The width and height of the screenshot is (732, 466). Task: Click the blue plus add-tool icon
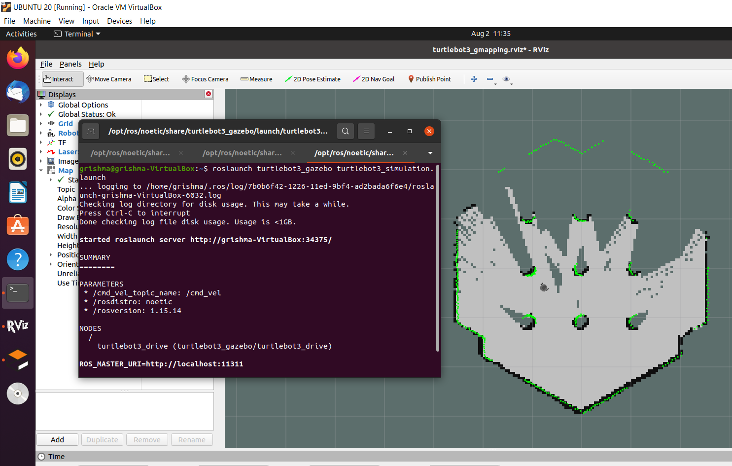coord(474,79)
